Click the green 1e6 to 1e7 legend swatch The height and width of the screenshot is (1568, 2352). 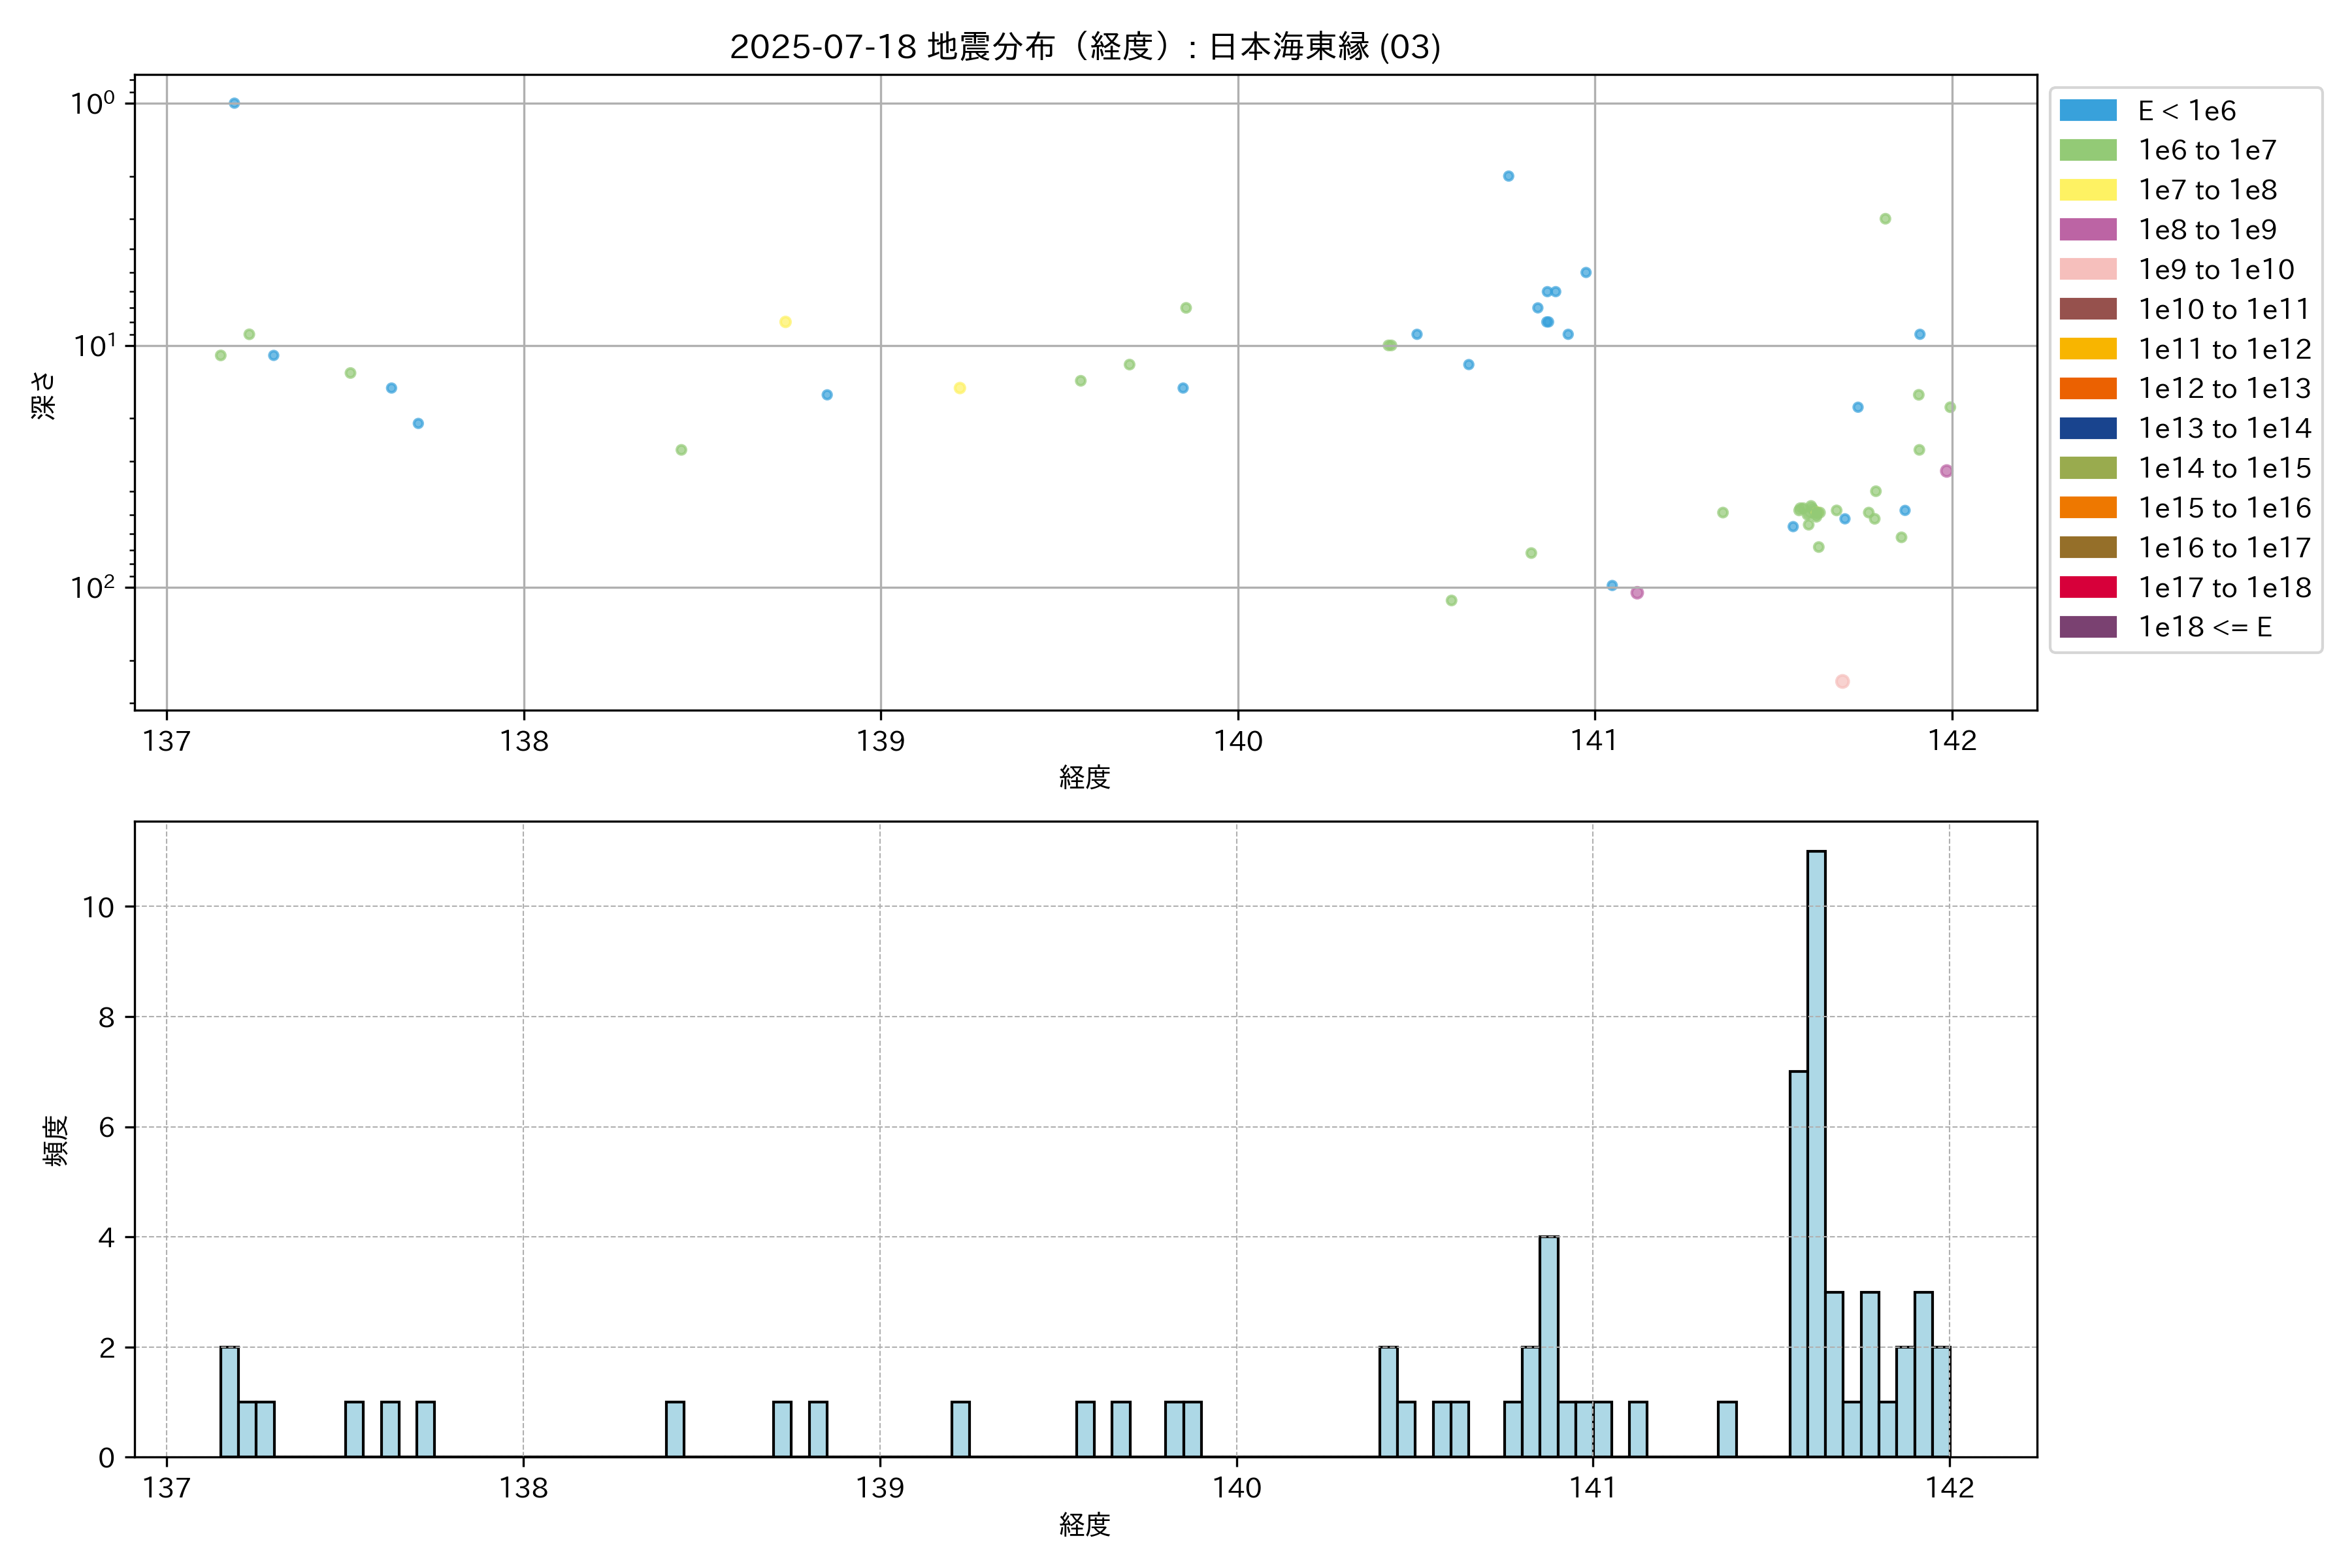[2087, 150]
